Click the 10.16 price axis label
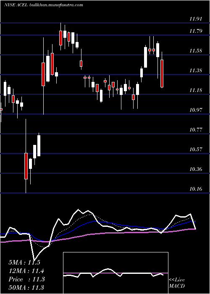Viewport: 210px width, 294px height. click(x=196, y=189)
